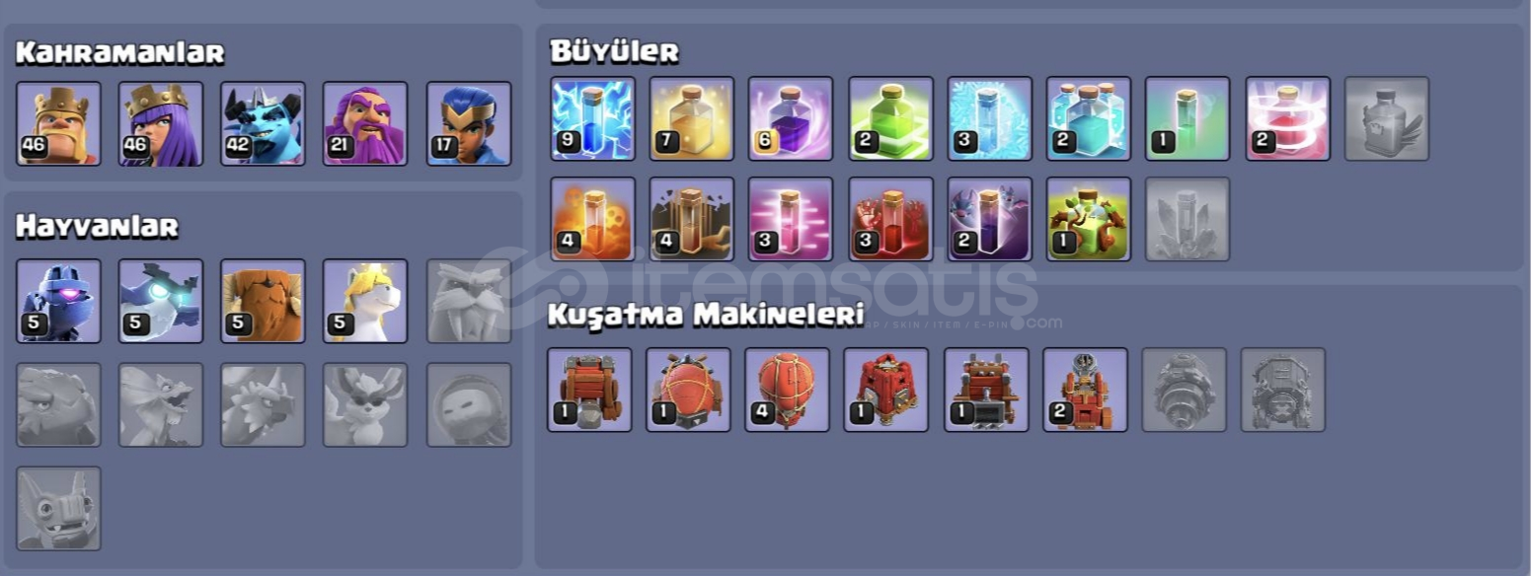Click the level 42 Minion Prince hero
The height and width of the screenshot is (576, 1531).
pos(263,123)
